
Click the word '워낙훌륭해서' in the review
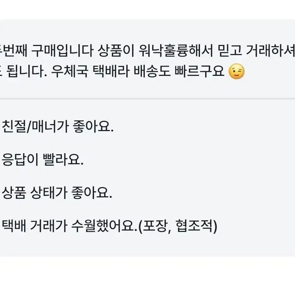[176, 50]
